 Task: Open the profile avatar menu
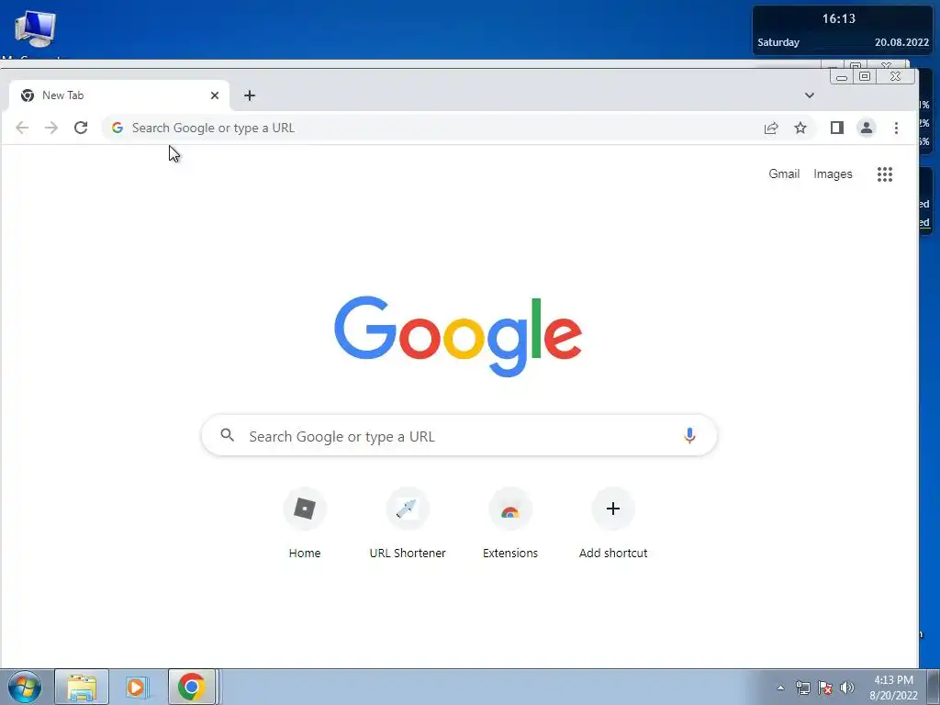click(867, 128)
